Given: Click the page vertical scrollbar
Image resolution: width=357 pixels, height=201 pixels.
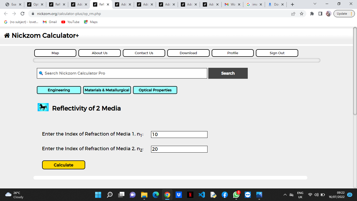Looking at the screenshot, I should click(x=355, y=71).
